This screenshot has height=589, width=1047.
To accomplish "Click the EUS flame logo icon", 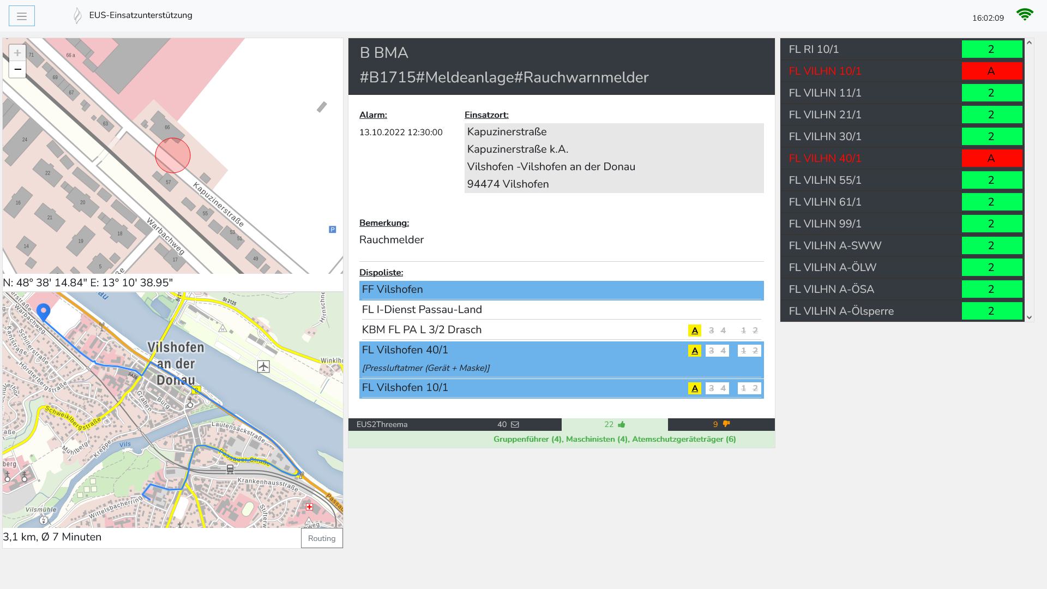I will (77, 15).
